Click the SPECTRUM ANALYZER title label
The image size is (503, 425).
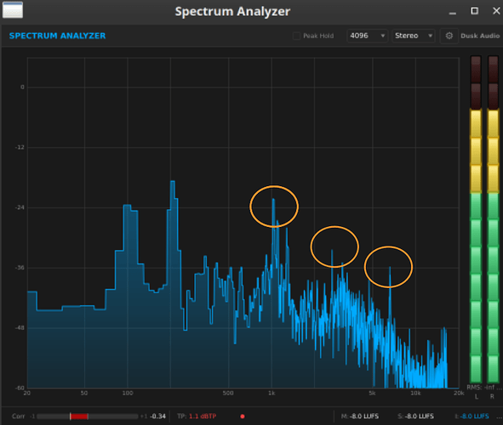coord(57,36)
